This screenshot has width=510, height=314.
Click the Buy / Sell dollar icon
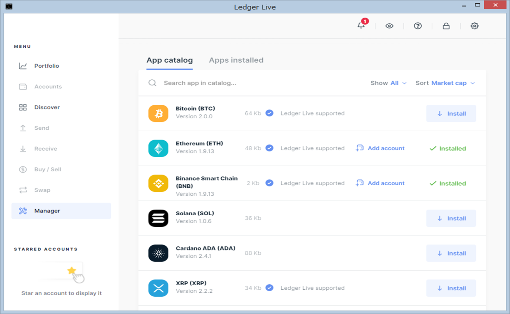(x=23, y=169)
